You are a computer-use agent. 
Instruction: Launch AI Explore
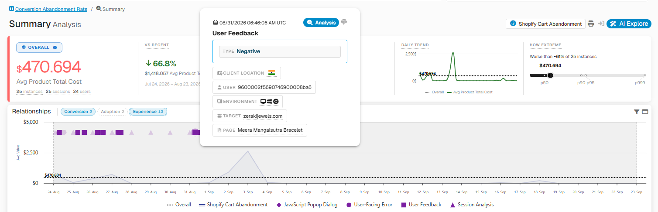pos(629,24)
